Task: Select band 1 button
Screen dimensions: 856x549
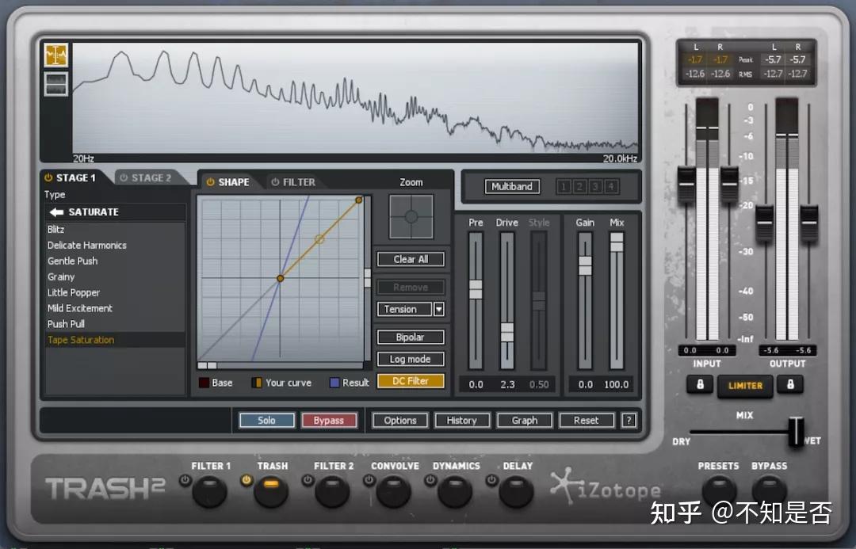Action: [x=564, y=187]
